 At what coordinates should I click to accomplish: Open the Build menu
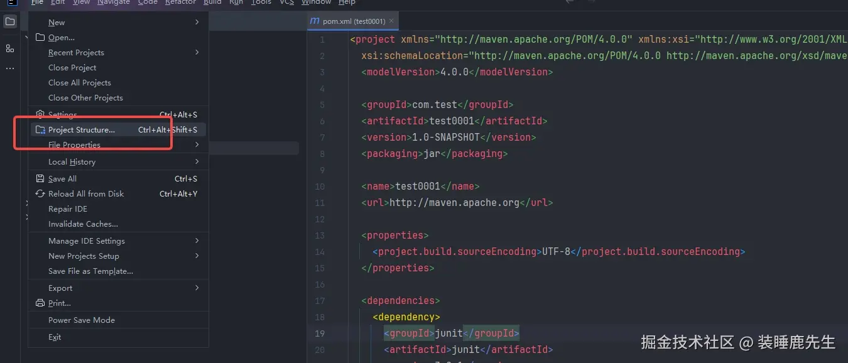pyautogui.click(x=212, y=3)
